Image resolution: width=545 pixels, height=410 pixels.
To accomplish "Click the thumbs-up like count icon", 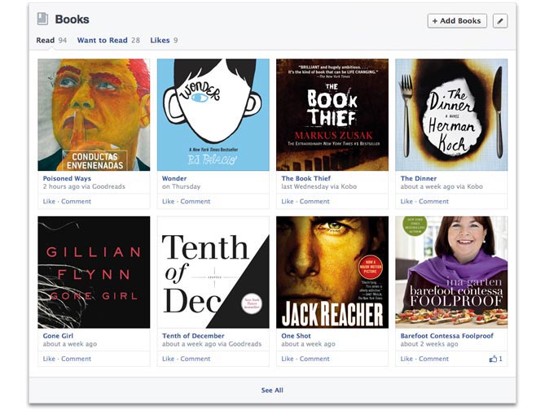I will point(493,359).
